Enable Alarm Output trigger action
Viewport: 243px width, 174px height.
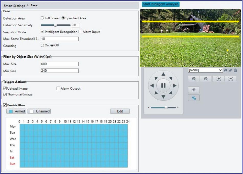(x=58, y=89)
